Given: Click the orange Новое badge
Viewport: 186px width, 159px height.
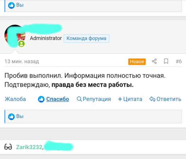Looking at the screenshot, I should point(137,61).
